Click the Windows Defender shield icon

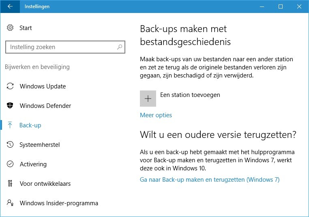tap(11, 106)
